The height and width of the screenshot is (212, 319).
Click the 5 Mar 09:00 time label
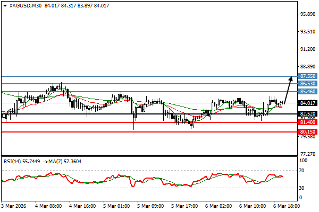tap(150, 205)
